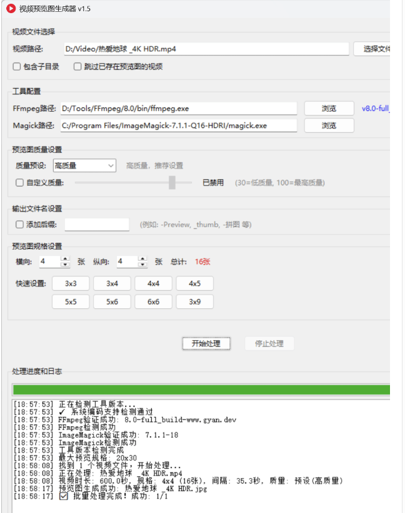Click 浏览 next to FFmpeg路径
This screenshot has width=405, height=513.
pyautogui.click(x=329, y=109)
